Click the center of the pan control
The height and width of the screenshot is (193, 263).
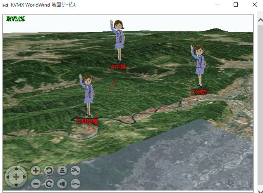pyautogui.click(x=16, y=177)
